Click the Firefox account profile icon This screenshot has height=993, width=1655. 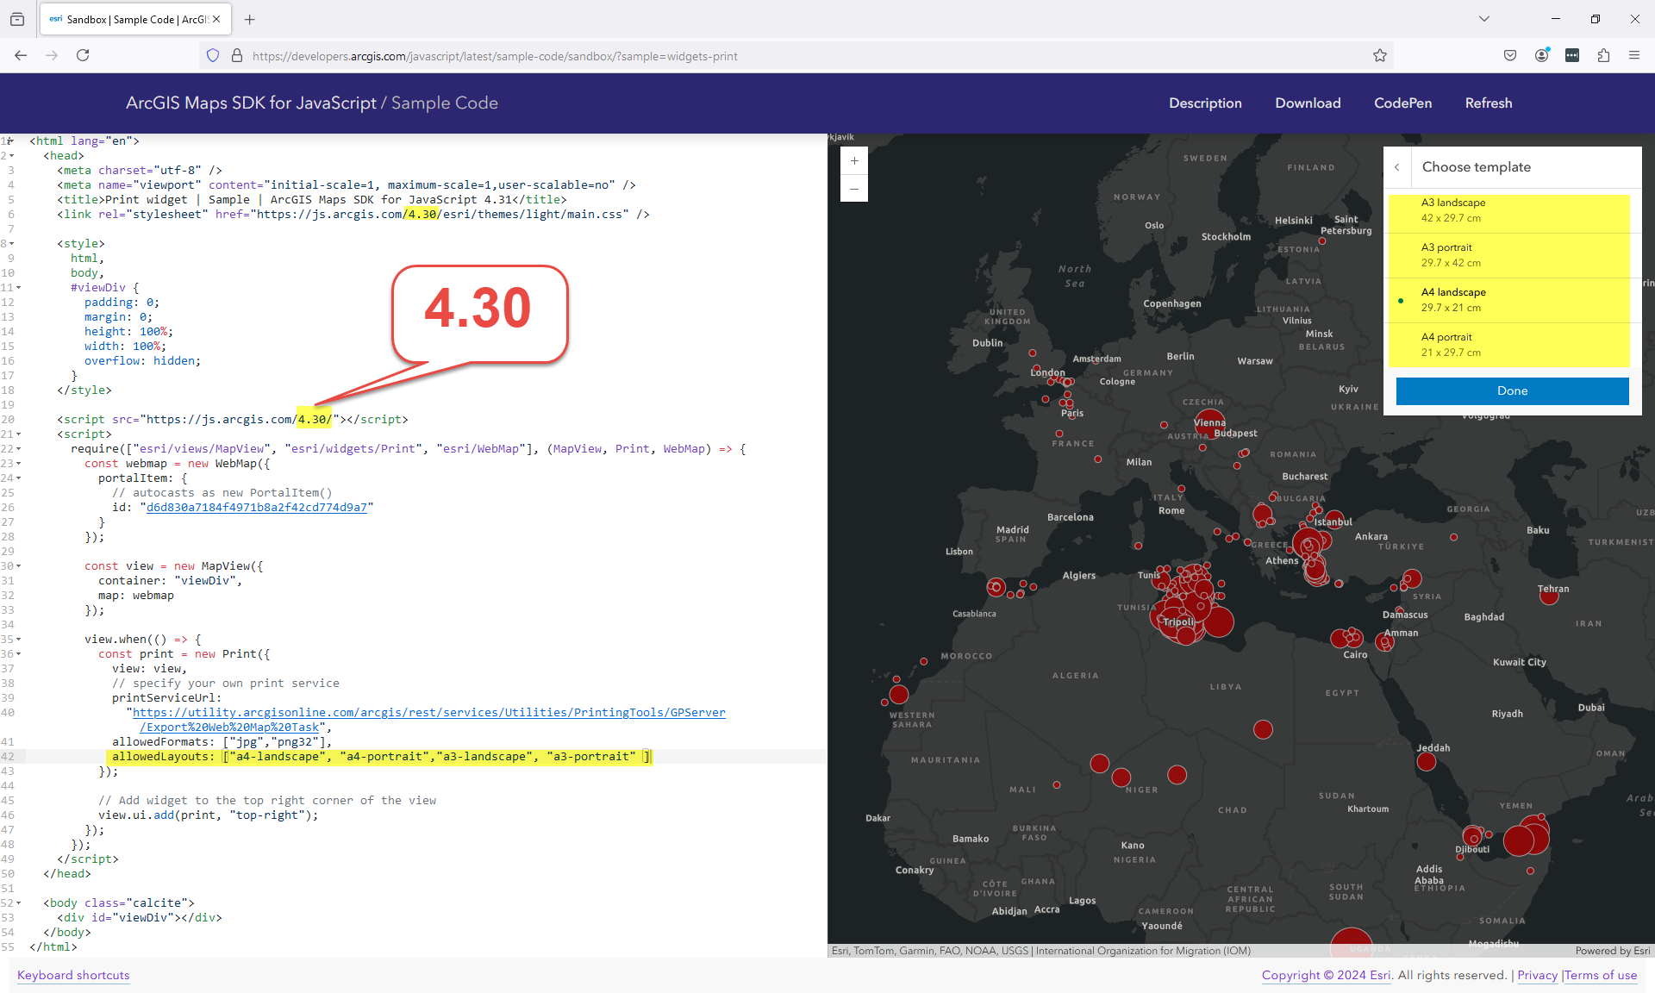(x=1542, y=55)
